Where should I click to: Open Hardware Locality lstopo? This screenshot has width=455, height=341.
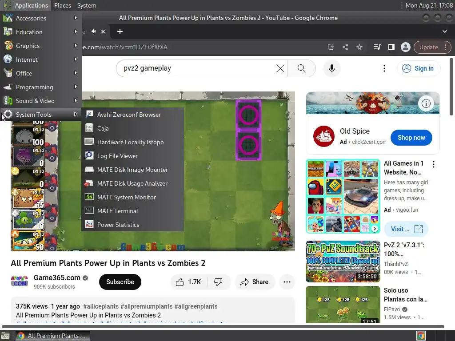tap(132, 142)
